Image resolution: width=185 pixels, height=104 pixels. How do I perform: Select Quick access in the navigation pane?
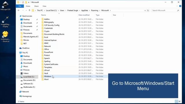(x=26, y=16)
